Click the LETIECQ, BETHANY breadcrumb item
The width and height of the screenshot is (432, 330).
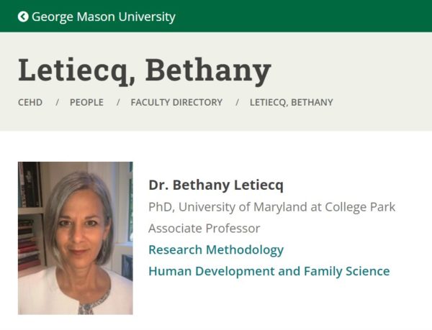291,102
